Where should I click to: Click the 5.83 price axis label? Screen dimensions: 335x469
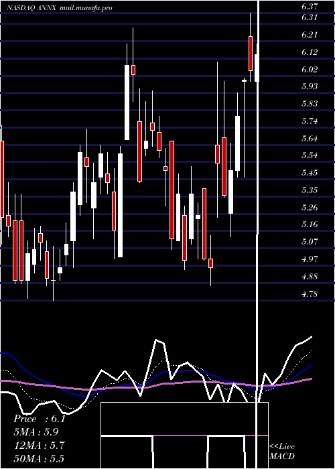pos(310,103)
